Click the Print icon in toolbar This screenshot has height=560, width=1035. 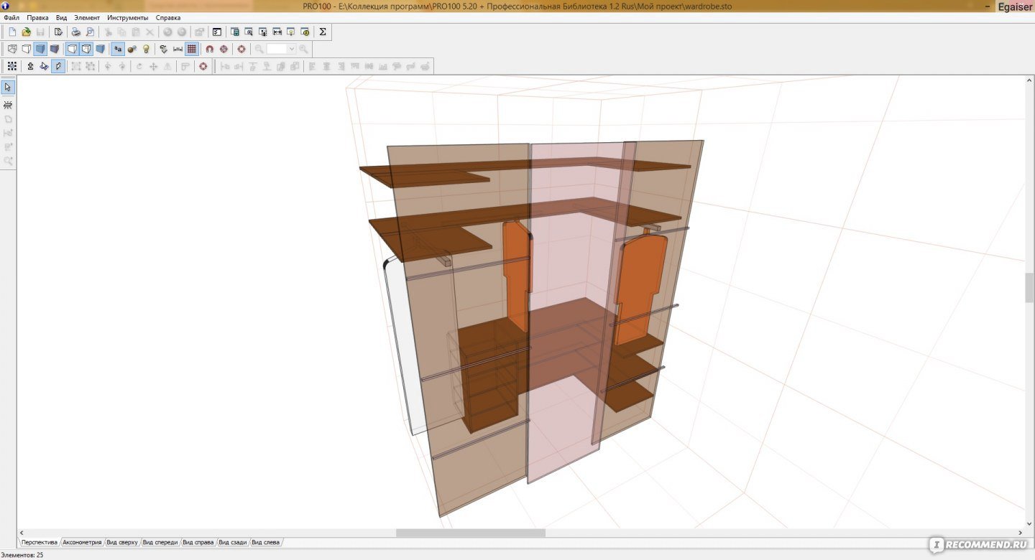pos(75,32)
